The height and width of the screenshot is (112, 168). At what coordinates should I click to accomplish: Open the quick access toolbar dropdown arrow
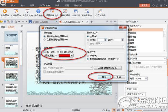[x=26, y=22]
